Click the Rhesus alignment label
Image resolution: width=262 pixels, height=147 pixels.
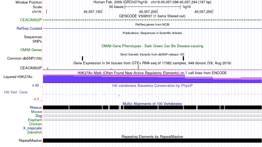36,107
